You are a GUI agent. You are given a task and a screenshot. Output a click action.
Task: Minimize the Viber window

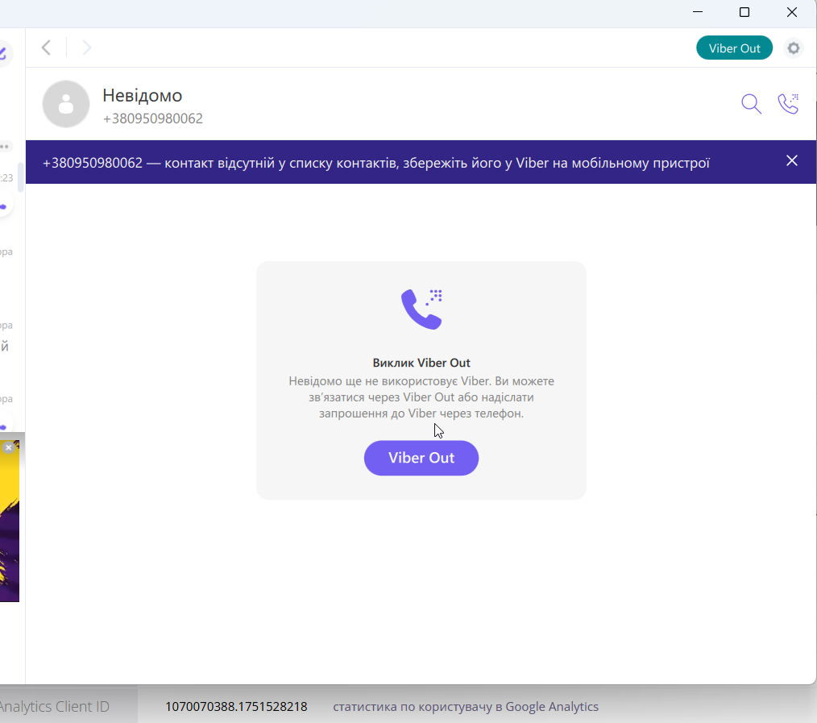698,12
